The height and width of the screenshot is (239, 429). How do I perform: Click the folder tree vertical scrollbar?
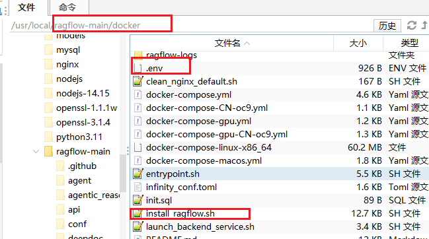[x=123, y=174]
